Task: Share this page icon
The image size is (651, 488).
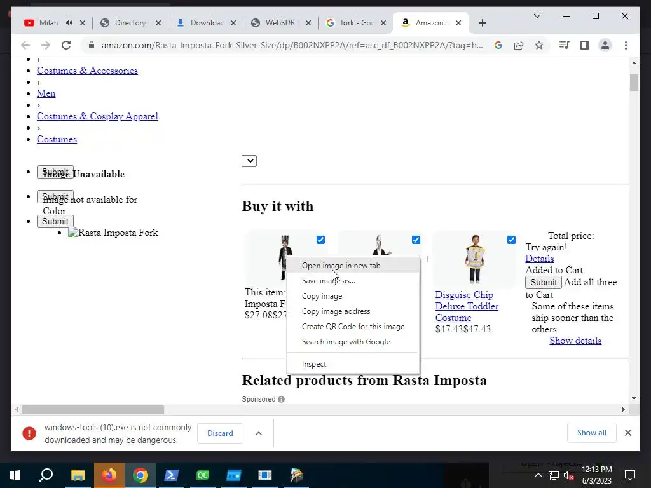Action: [x=519, y=45]
